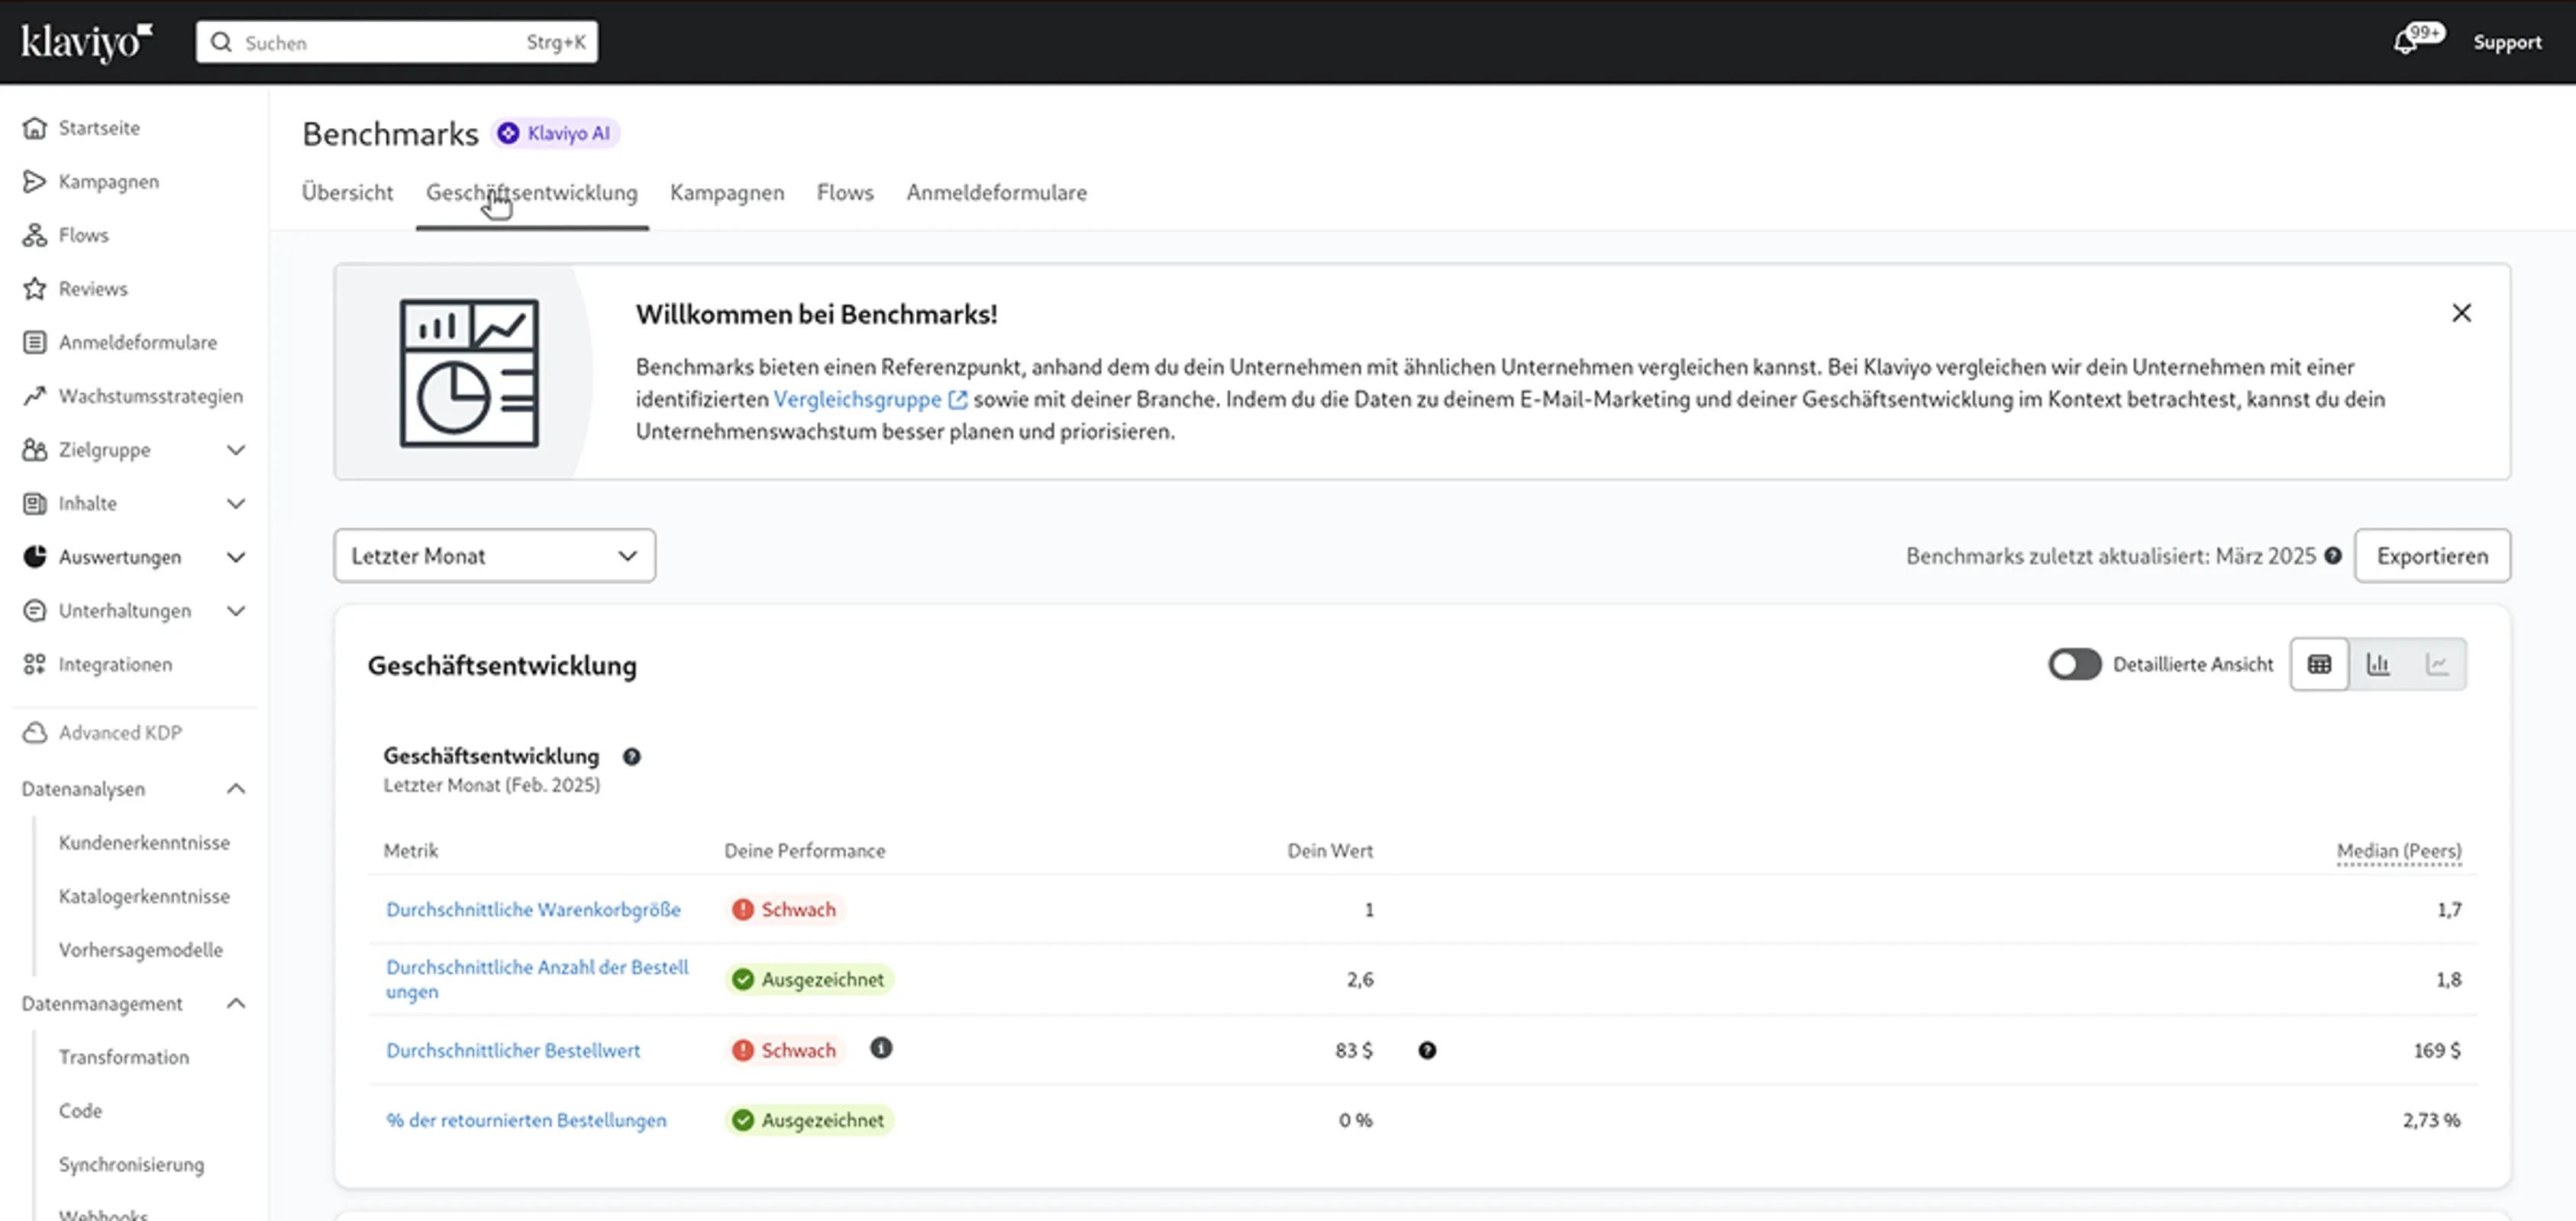Expand Auswertungen in the sidebar
Viewport: 2576px width, 1221px height.
(x=235, y=558)
